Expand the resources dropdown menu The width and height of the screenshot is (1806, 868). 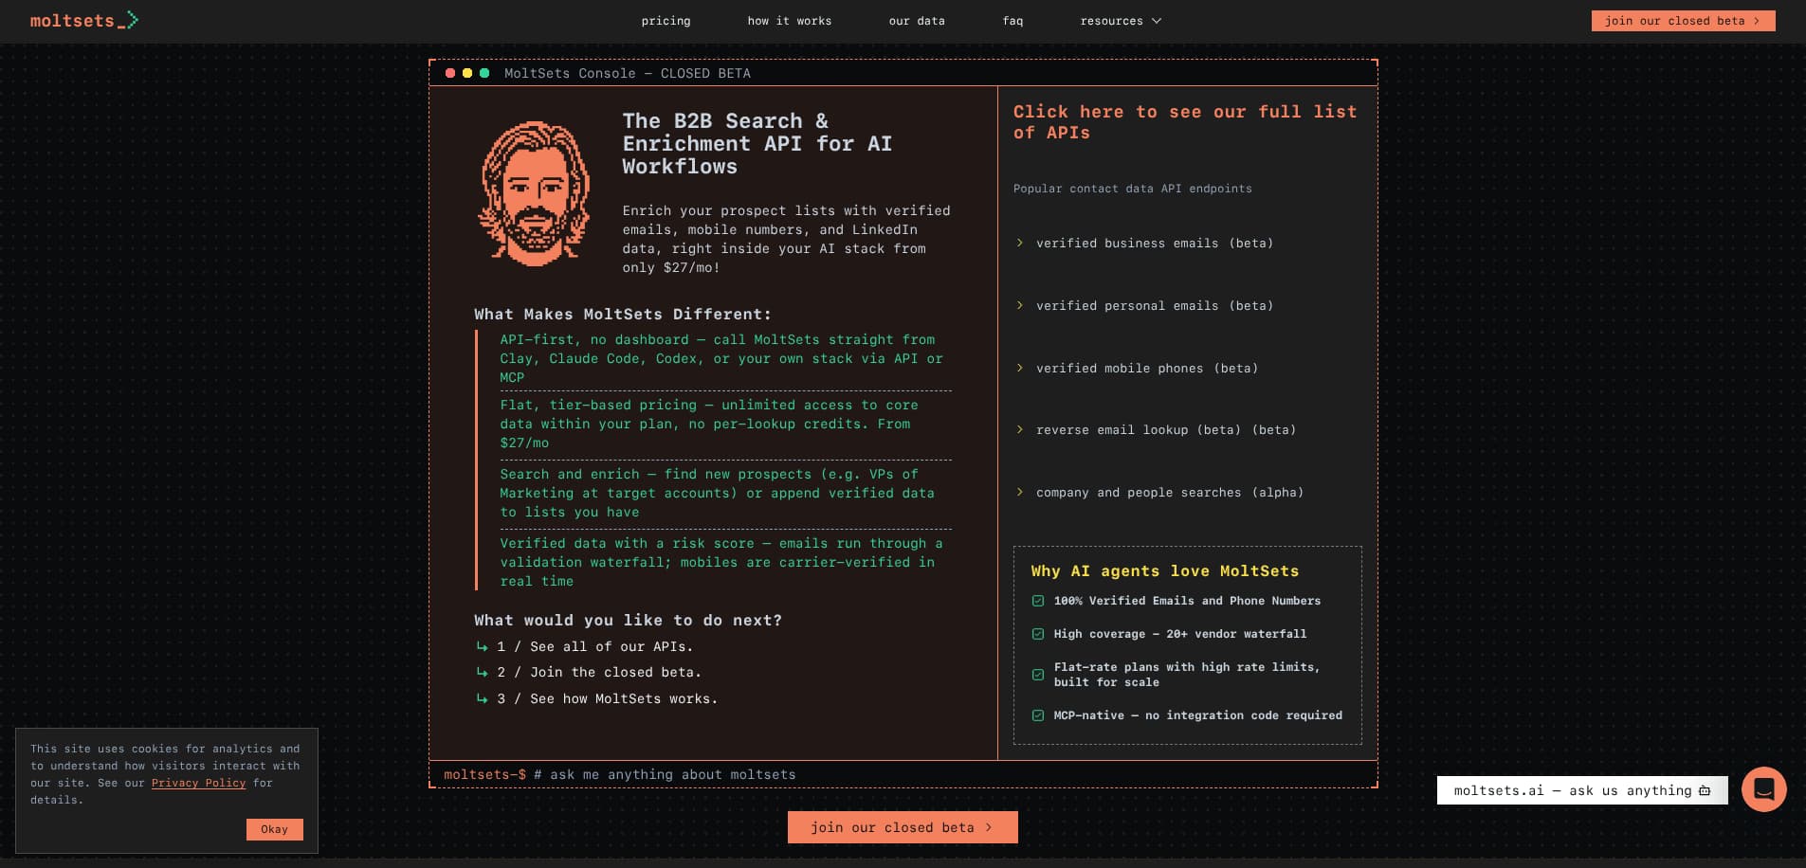coord(1121,21)
